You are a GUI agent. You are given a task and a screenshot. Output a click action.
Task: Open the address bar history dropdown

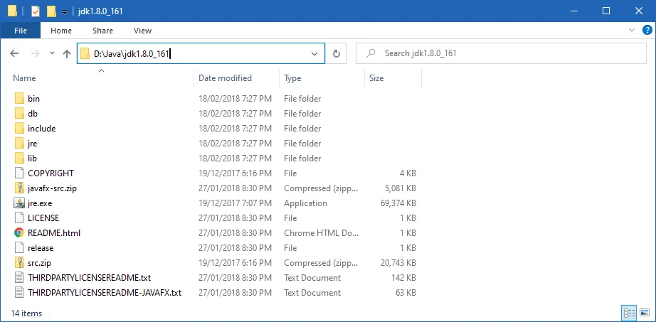[315, 53]
